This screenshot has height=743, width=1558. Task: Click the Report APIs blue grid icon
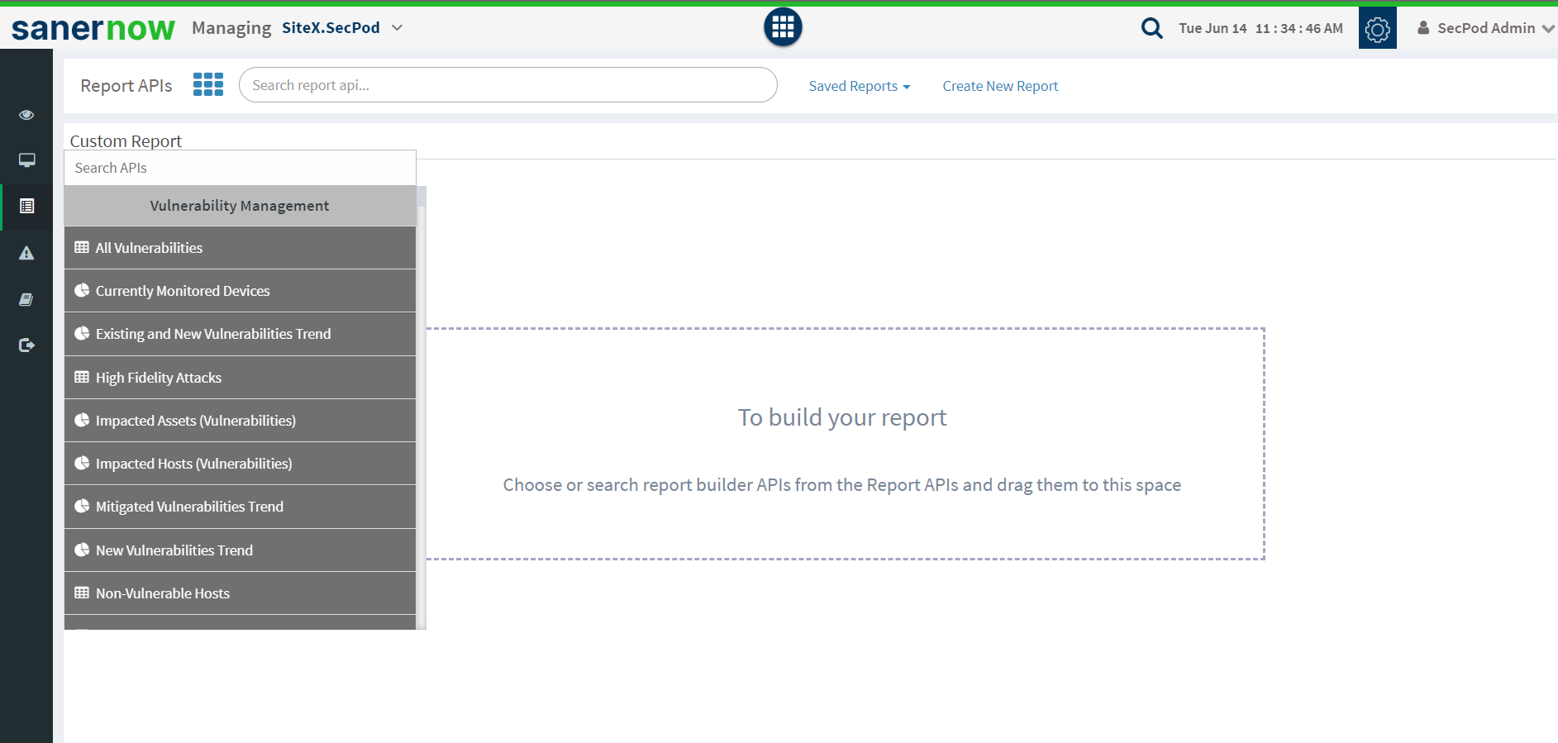point(208,84)
